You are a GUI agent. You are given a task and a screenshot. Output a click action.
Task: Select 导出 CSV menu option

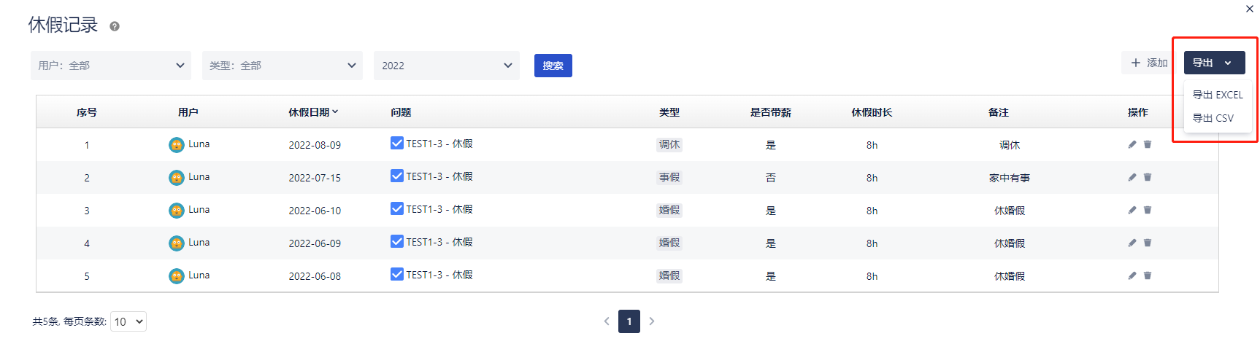1213,118
